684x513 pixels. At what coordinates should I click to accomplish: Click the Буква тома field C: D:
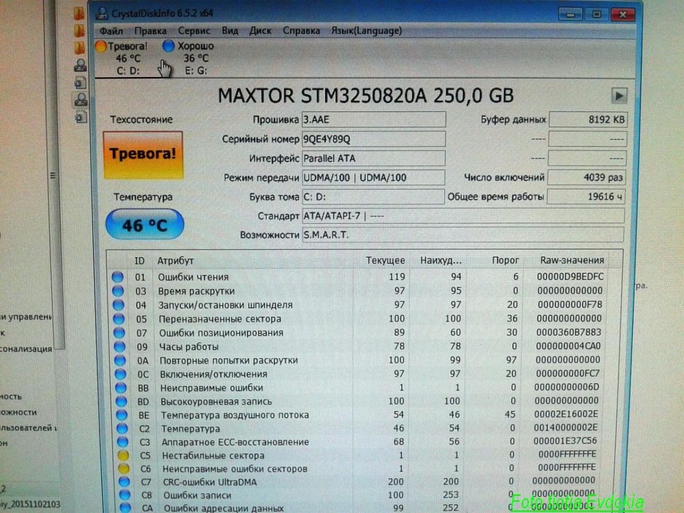[373, 197]
